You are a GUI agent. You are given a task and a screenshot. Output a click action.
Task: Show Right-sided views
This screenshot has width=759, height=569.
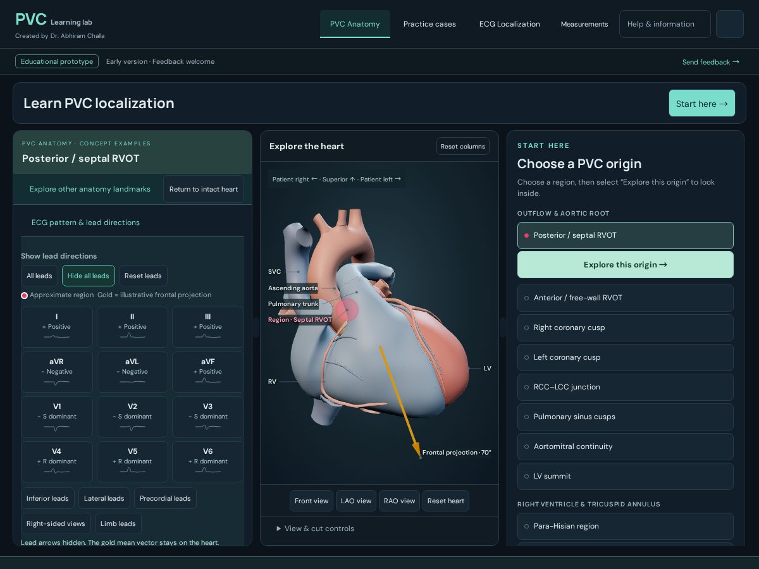click(x=56, y=523)
